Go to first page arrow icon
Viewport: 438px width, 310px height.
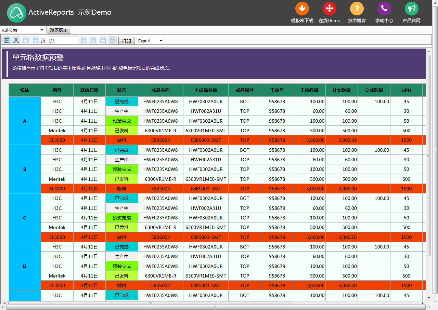26,41
